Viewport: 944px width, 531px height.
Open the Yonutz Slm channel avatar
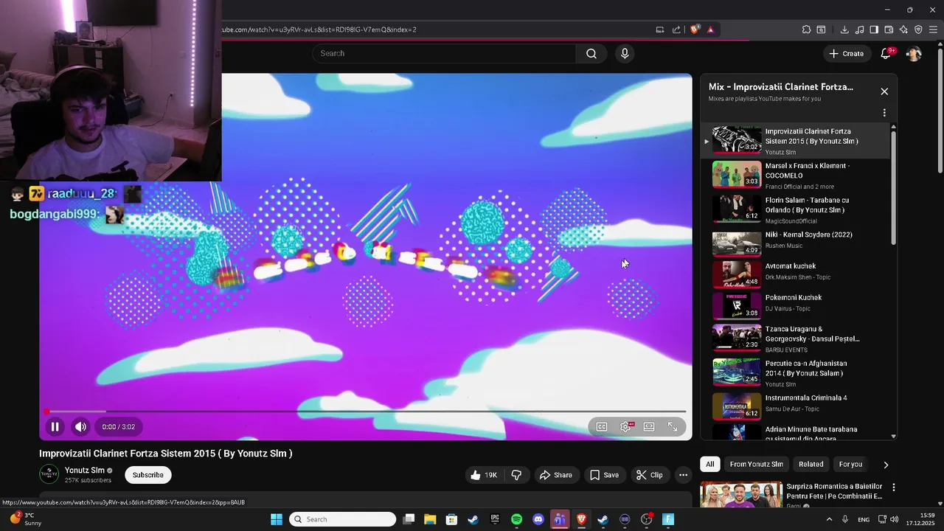point(49,474)
